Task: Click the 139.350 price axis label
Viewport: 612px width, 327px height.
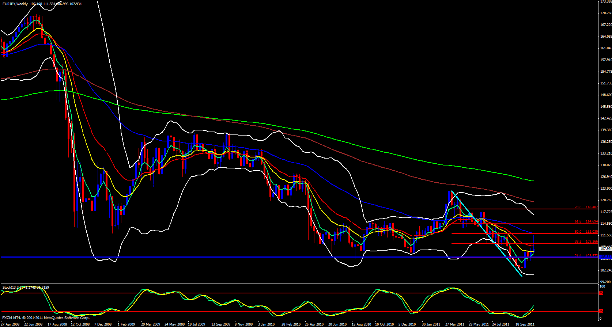Action: point(606,130)
